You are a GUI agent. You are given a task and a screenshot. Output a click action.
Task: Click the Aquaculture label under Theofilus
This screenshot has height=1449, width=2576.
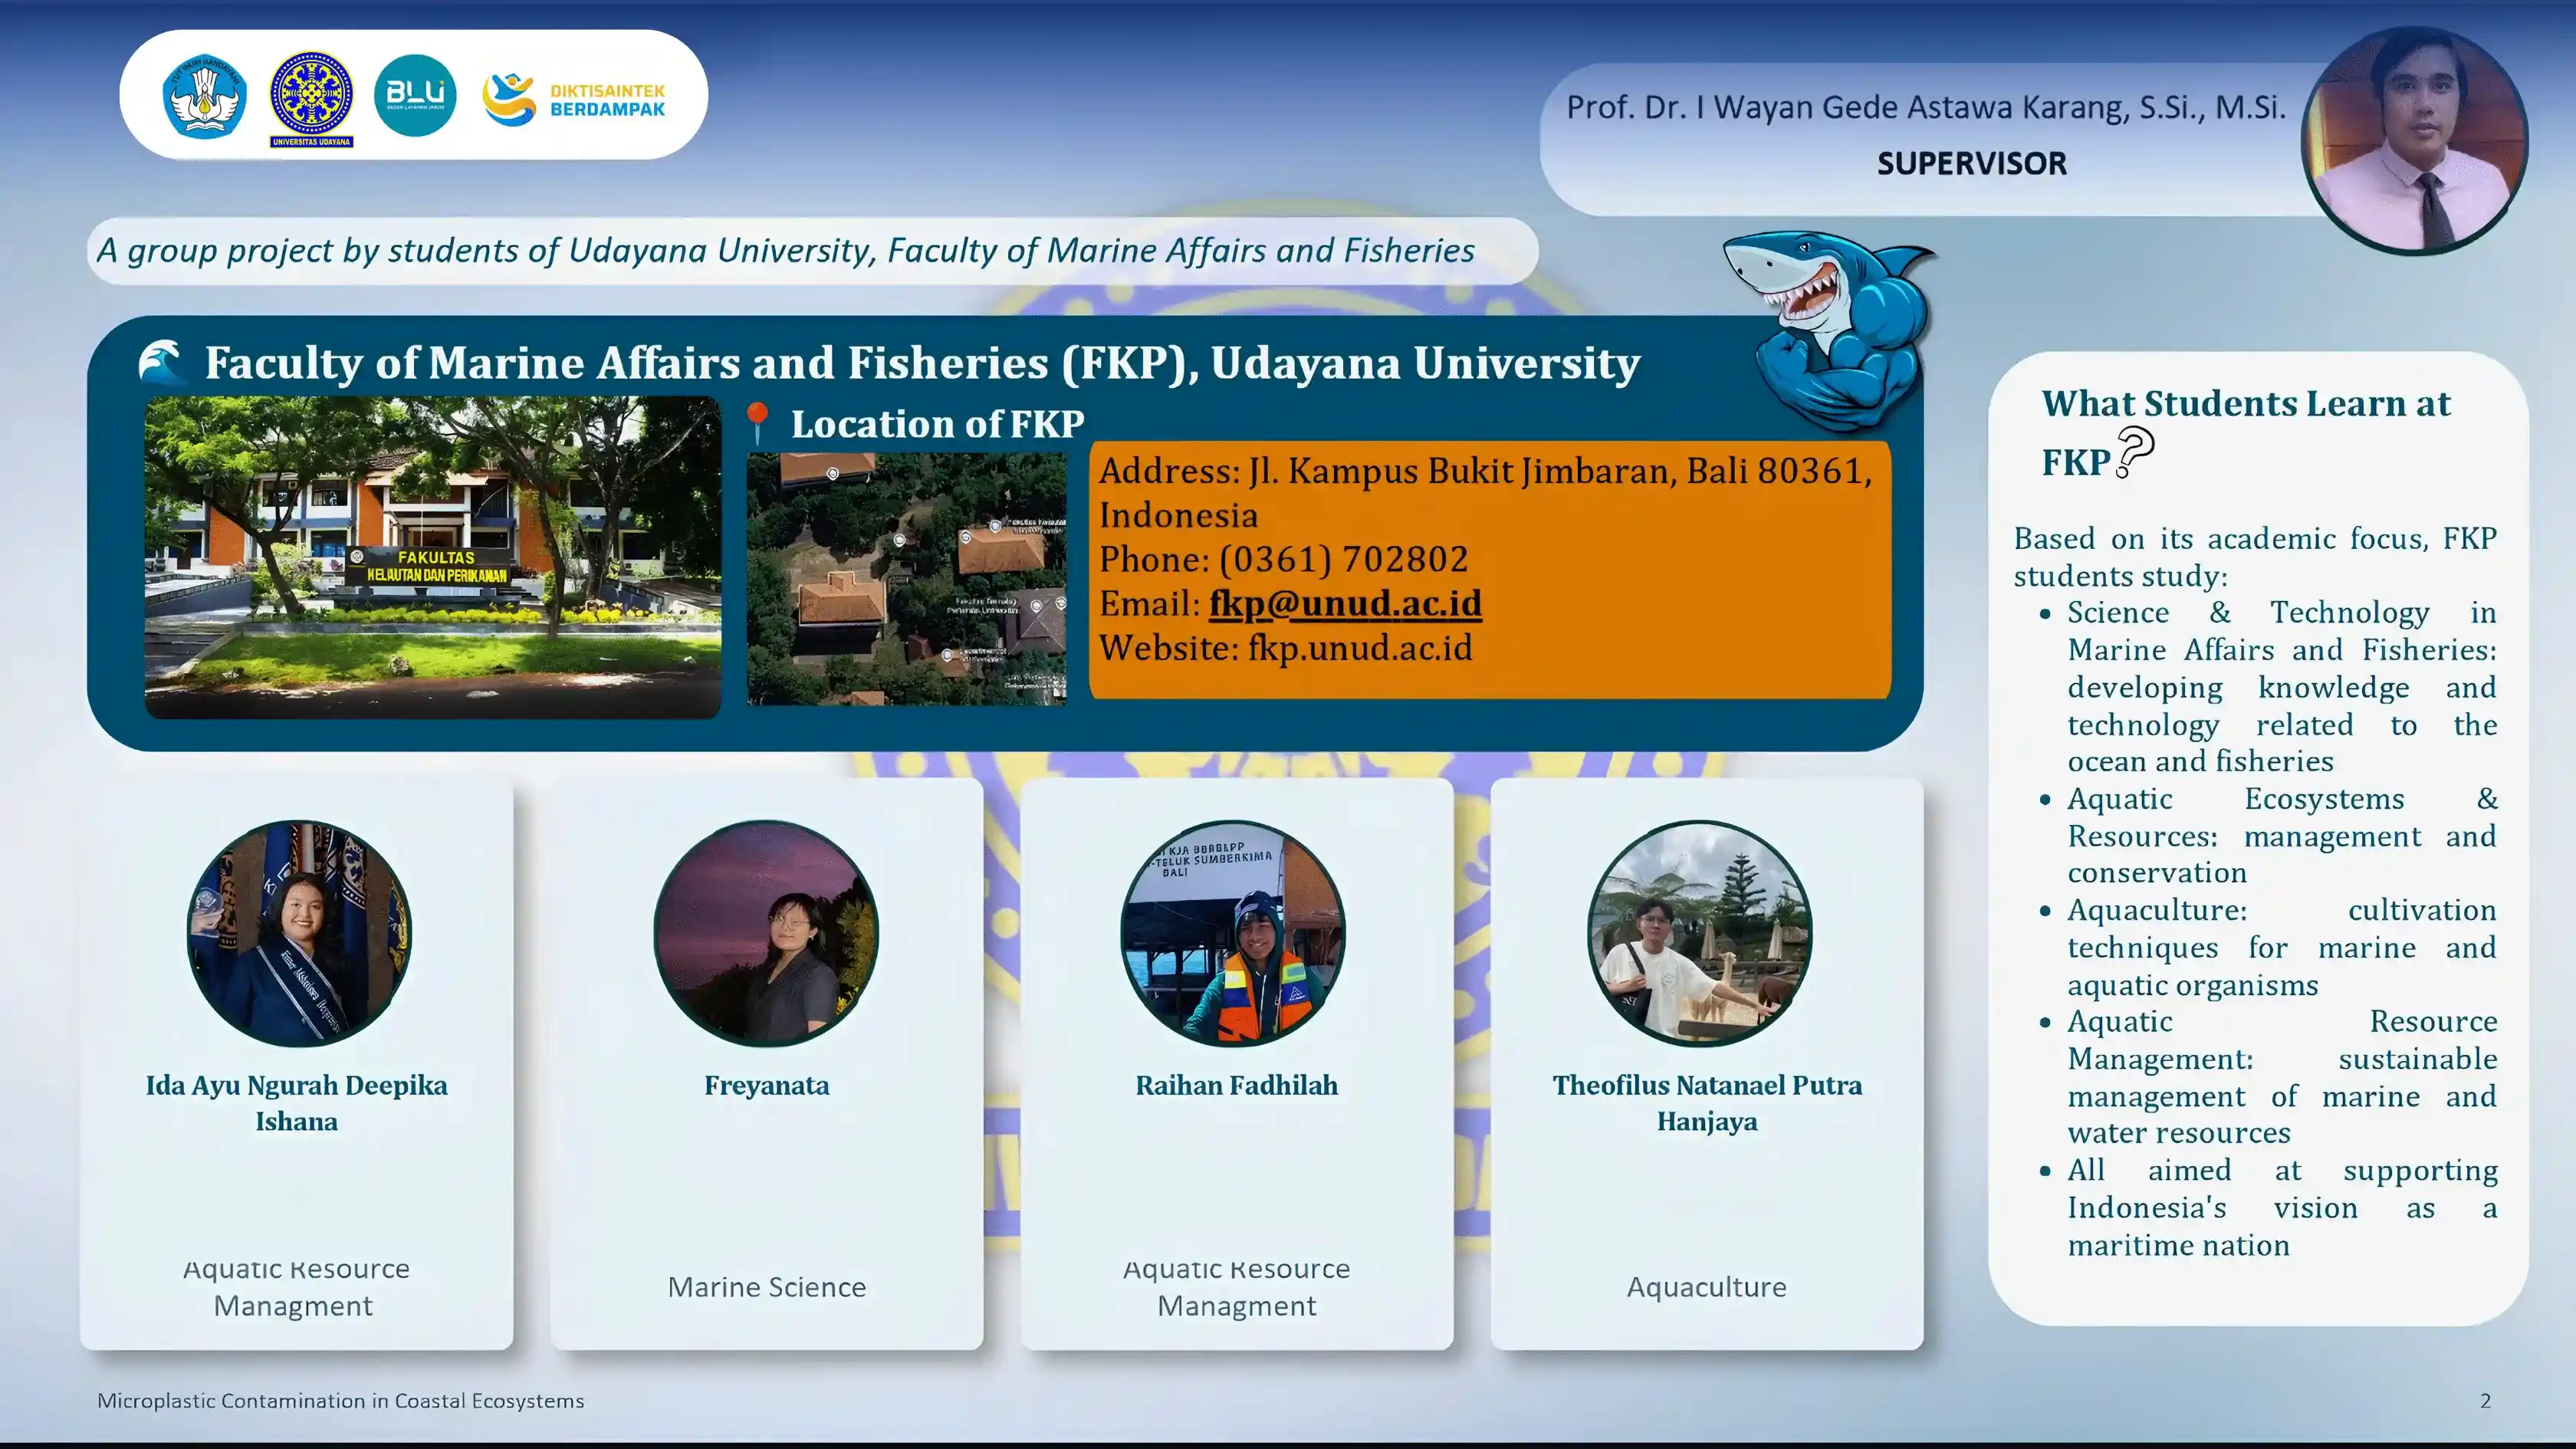click(x=1707, y=1287)
